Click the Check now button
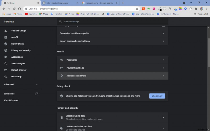The height and width of the screenshot is (131, 210). click(x=157, y=96)
